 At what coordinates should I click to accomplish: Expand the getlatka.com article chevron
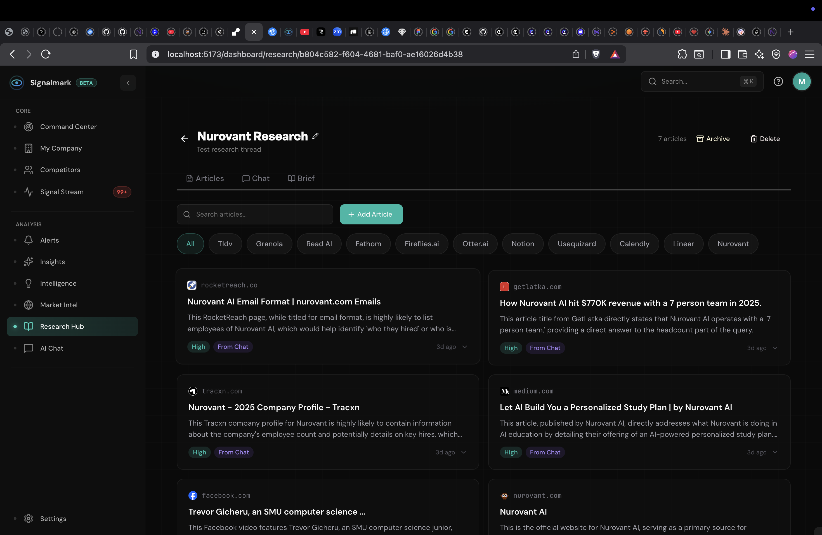[x=775, y=348]
